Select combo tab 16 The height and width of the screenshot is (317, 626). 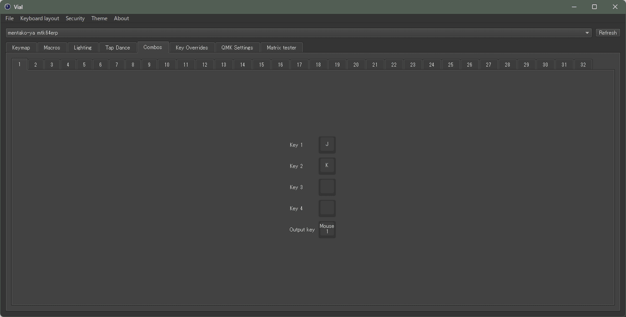(280, 65)
